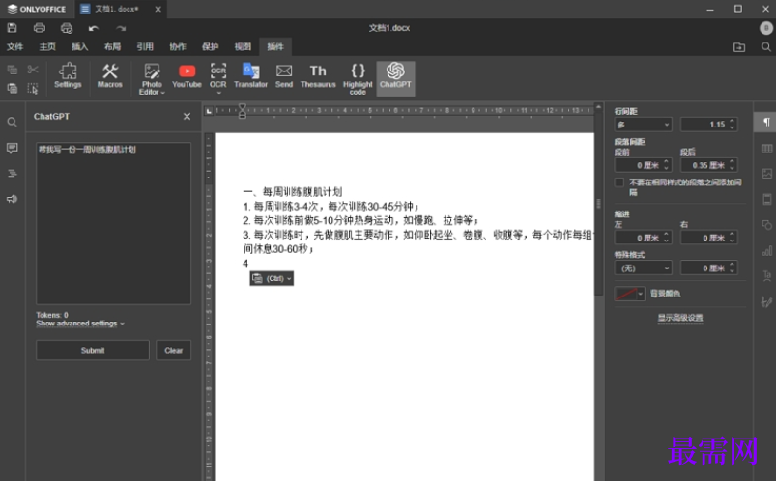Increase the spacing before stepper
Screen dimensions: 776x481
click(x=667, y=162)
